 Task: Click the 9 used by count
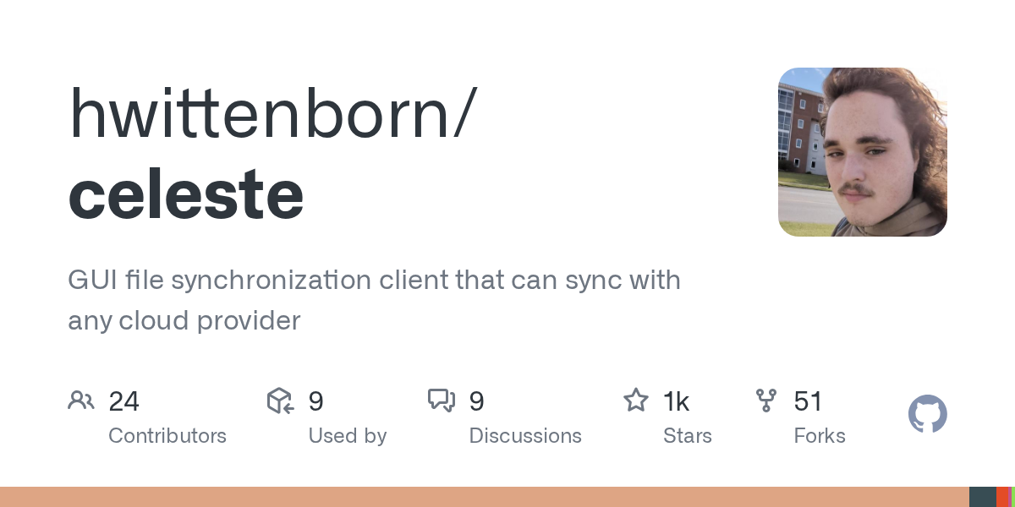click(x=315, y=401)
